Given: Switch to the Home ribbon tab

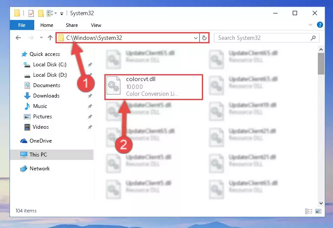Looking at the screenshot, I should coord(47,25).
